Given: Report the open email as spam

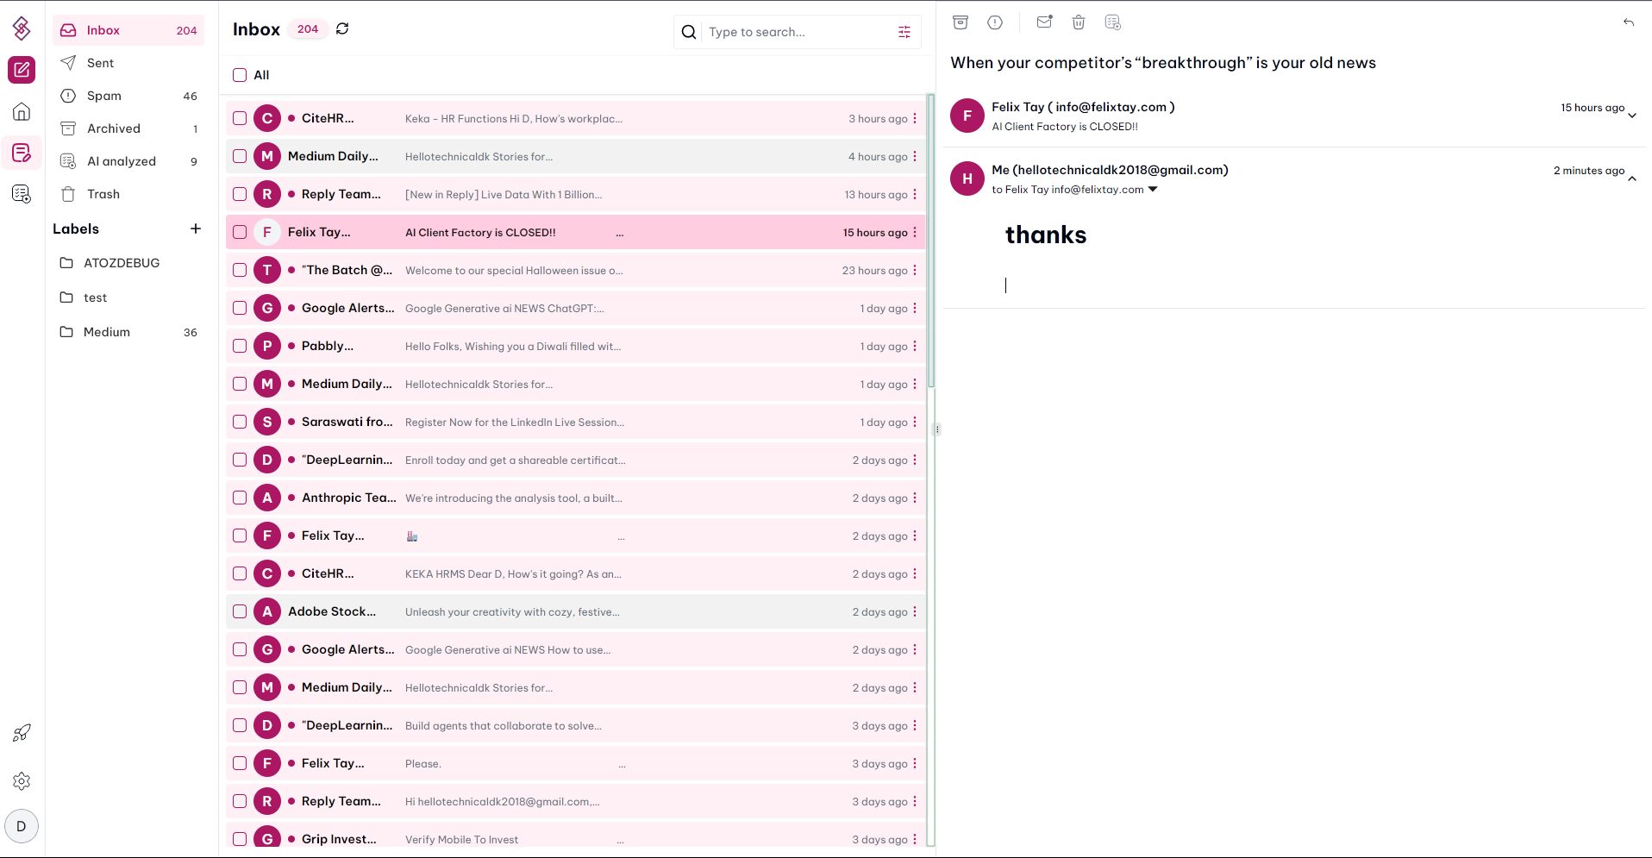Looking at the screenshot, I should [995, 22].
